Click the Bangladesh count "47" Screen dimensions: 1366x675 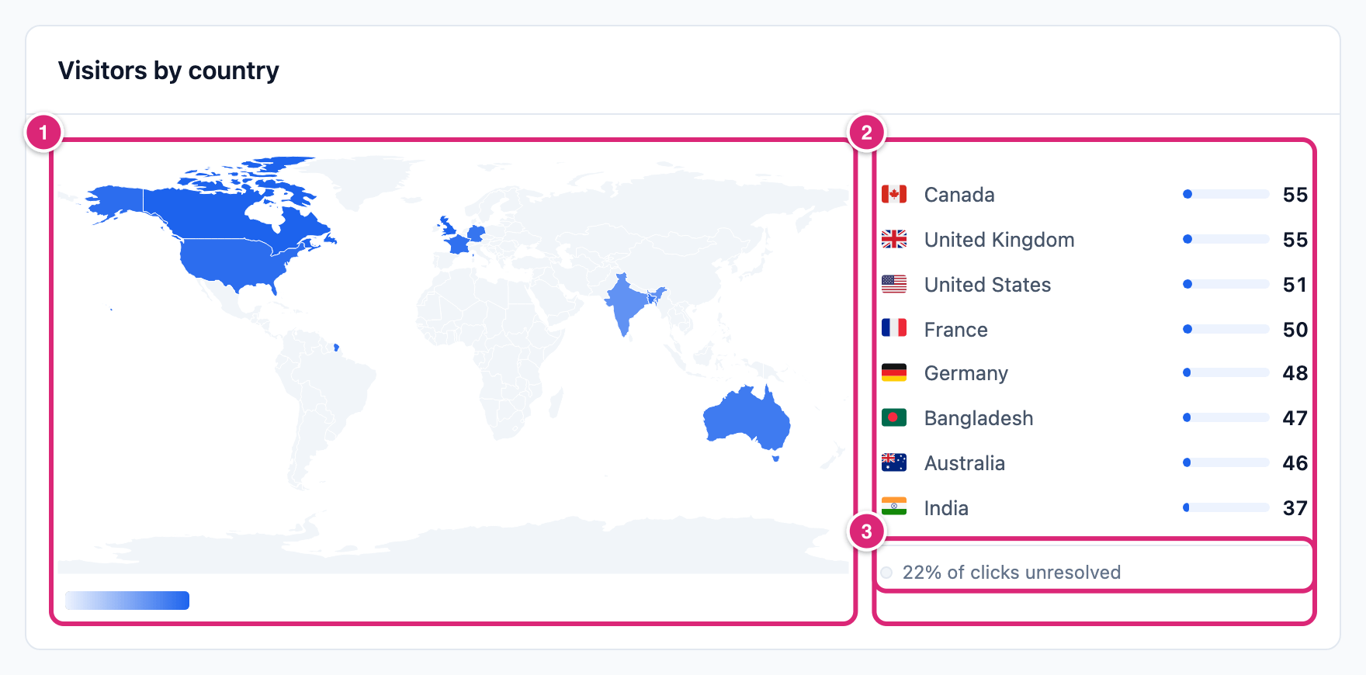point(1295,418)
